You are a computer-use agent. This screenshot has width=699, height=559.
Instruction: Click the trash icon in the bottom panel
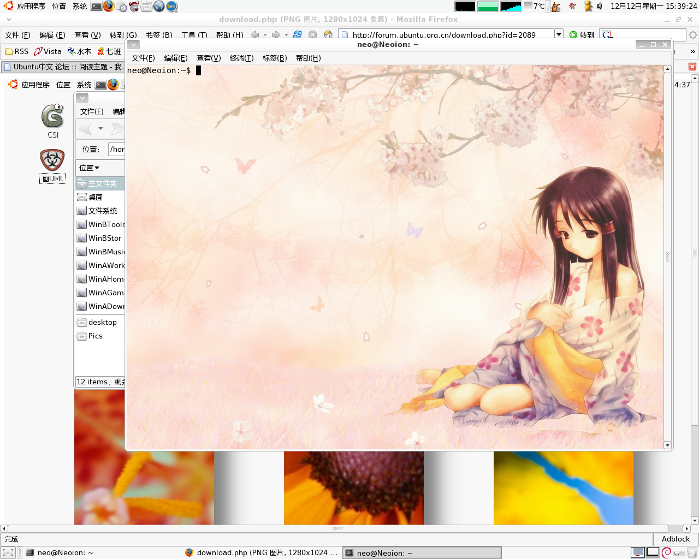tap(692, 552)
